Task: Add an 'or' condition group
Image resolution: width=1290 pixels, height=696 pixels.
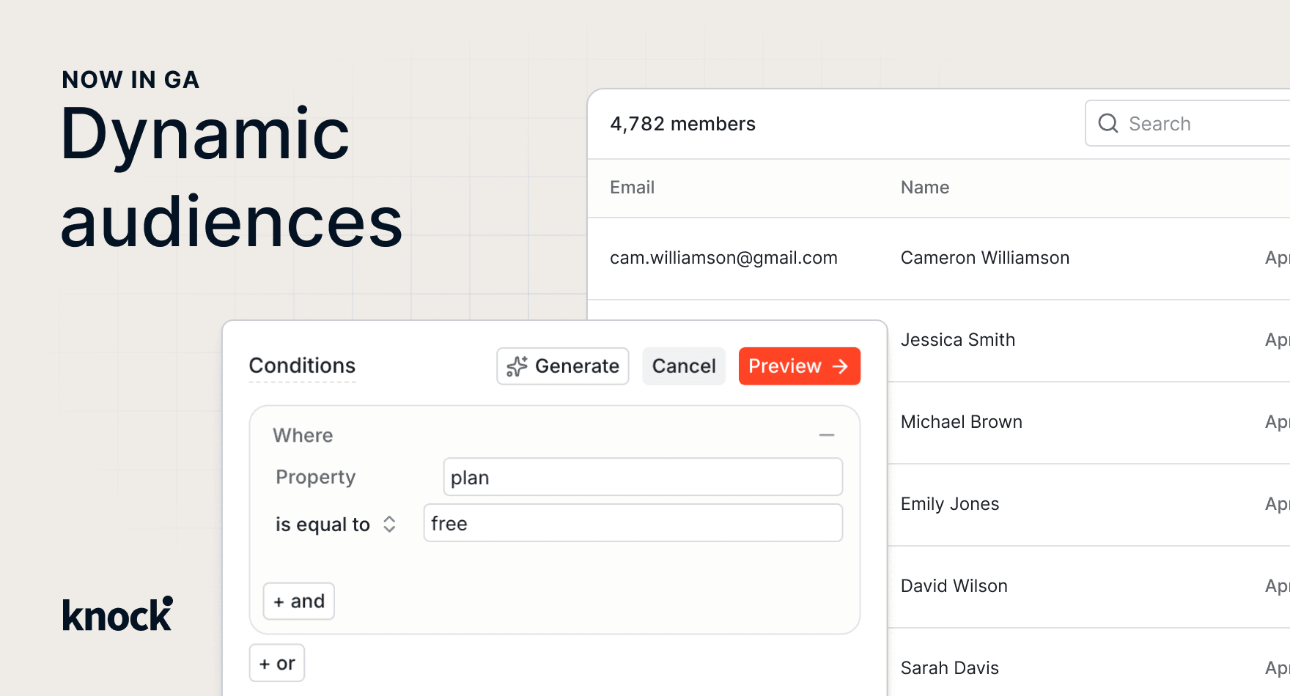Action: 277,663
